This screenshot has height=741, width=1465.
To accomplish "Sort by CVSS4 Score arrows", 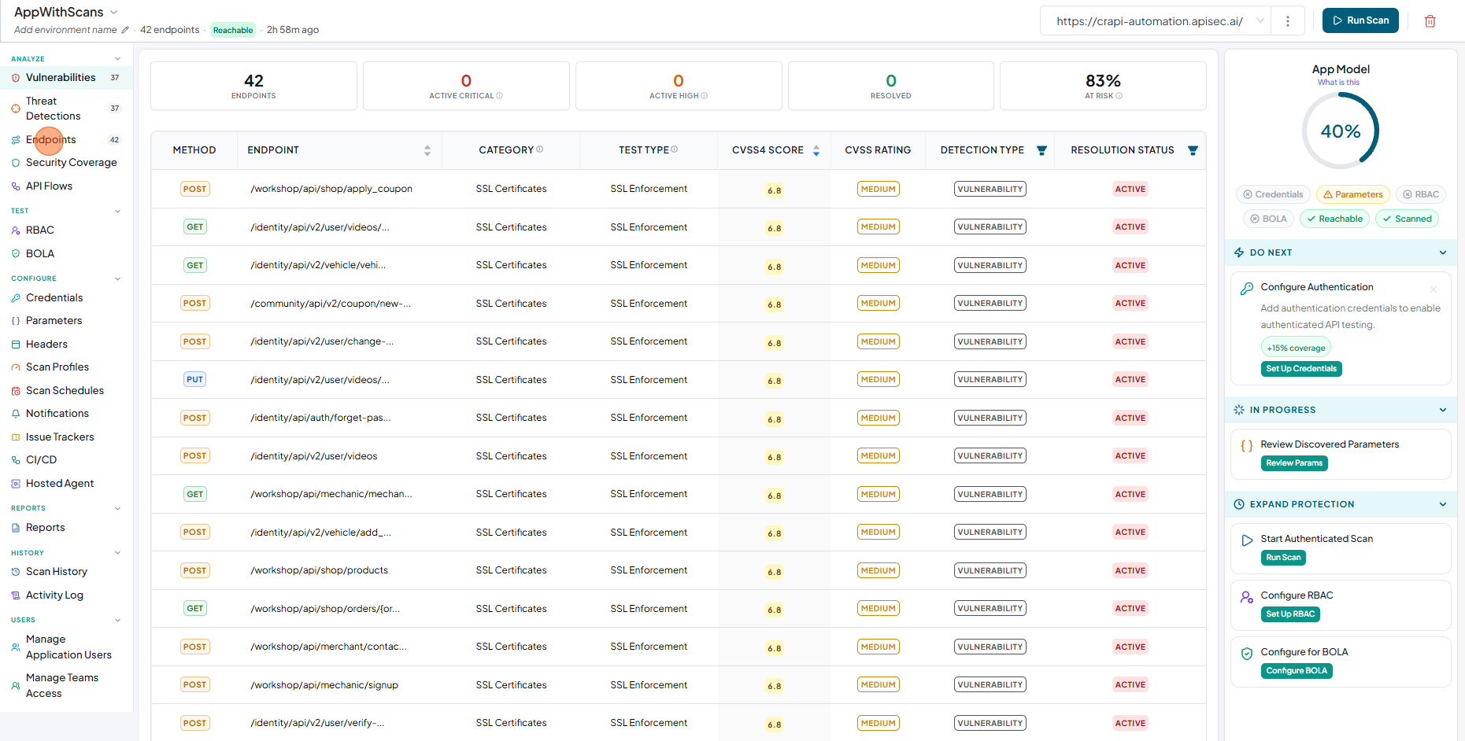I will coord(816,150).
